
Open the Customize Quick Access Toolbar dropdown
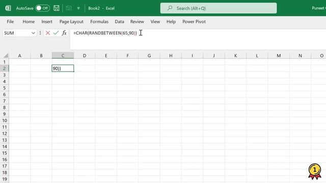coord(78,8)
